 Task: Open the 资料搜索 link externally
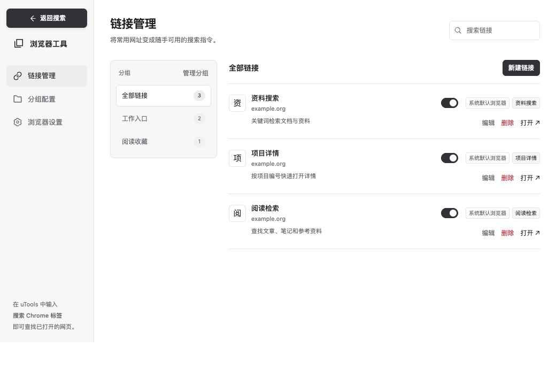point(530,122)
